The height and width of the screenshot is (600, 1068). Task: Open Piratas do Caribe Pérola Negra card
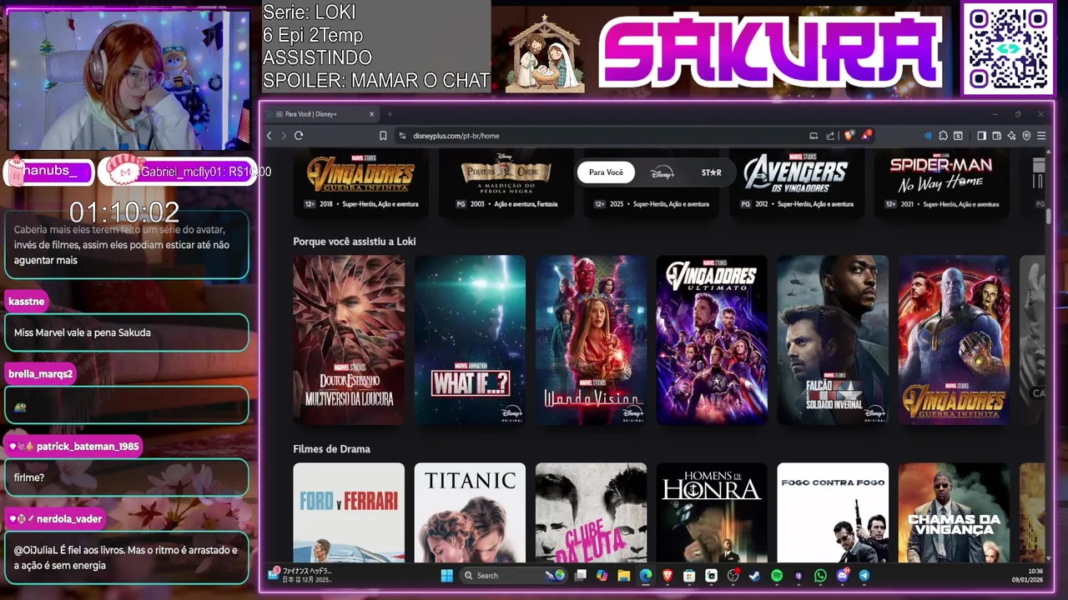click(506, 183)
